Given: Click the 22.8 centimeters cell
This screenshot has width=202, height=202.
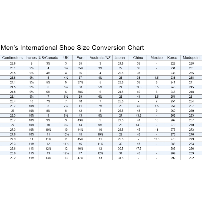Looking at the screenshot, I should tap(12, 63).
